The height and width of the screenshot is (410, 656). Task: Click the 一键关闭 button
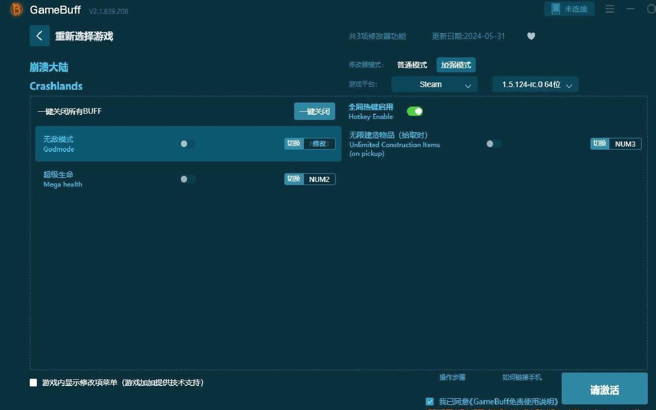click(315, 111)
